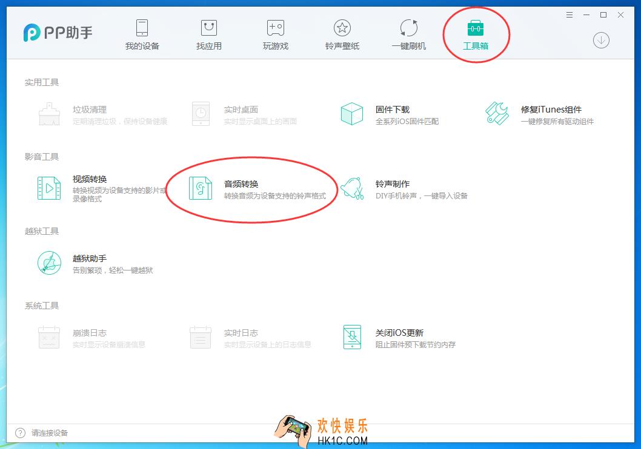Click description 全系列iOS固件匹配
The image size is (641, 449).
407,121
